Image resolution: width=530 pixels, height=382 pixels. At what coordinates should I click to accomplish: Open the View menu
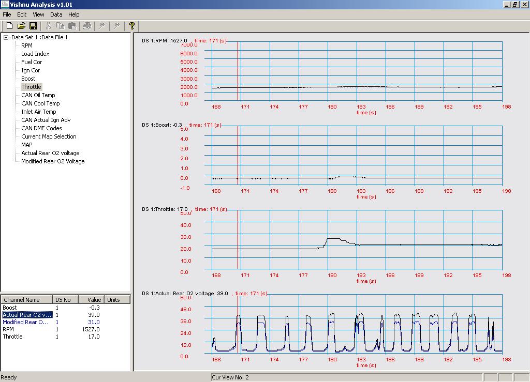point(38,14)
